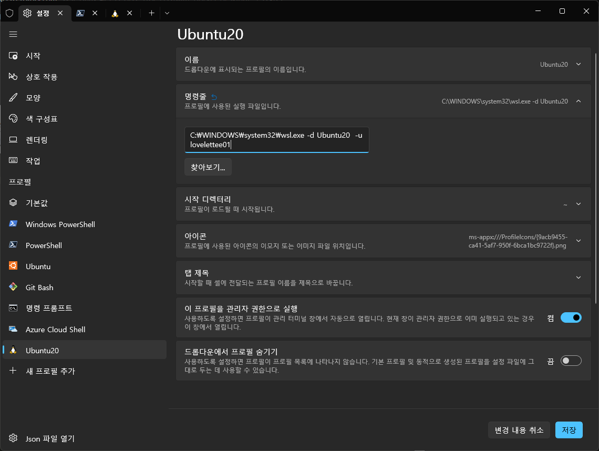
Task: Click the Ubuntu20 penguin icon in sidebar
Action: coord(13,350)
